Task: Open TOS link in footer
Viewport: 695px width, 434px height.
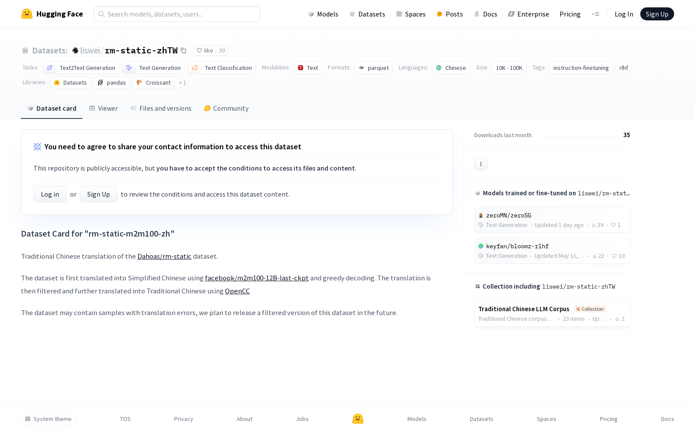Action: pyautogui.click(x=125, y=419)
